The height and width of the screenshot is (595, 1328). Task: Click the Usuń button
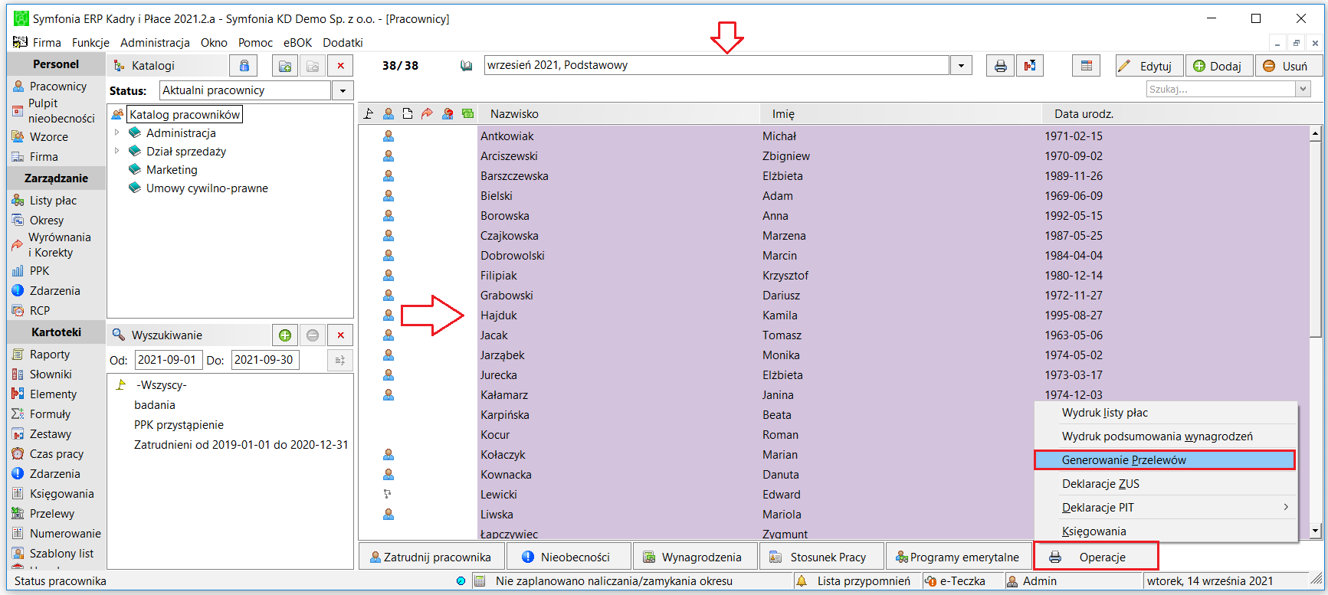pyautogui.click(x=1289, y=66)
